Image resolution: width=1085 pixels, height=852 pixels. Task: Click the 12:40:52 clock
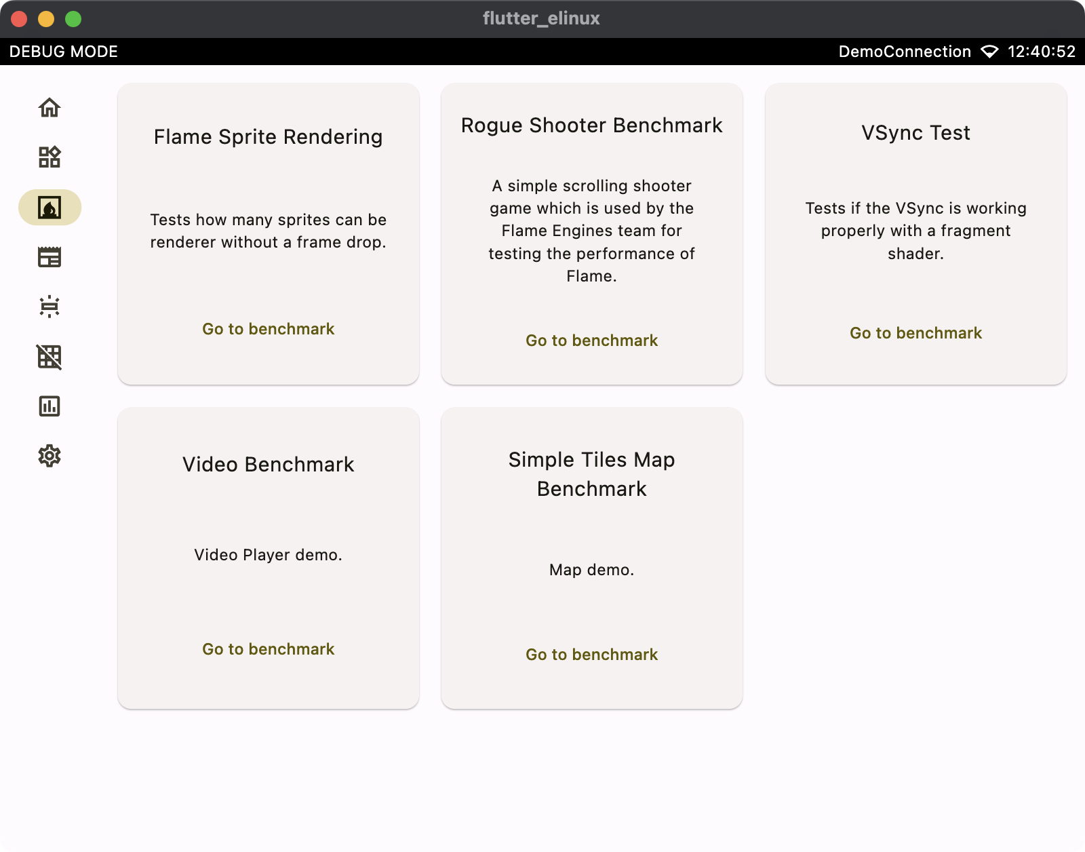pos(1042,52)
